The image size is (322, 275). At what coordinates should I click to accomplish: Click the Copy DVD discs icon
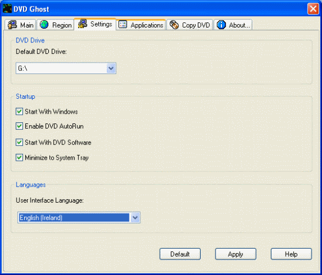click(174, 25)
